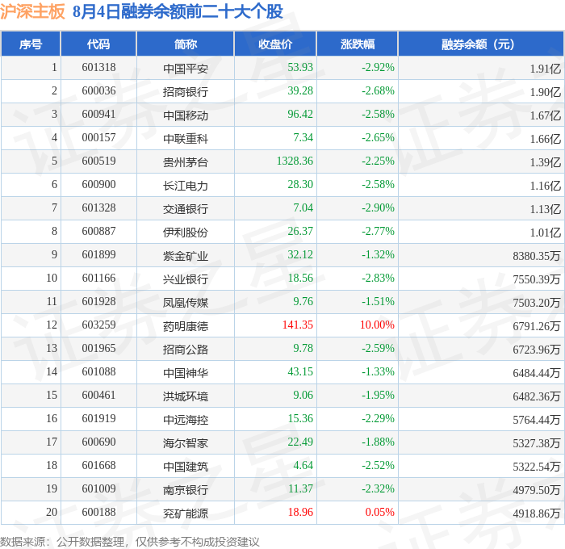Click the red 10.00% change value
Viewport: 565px width, 549px height.
(377, 325)
